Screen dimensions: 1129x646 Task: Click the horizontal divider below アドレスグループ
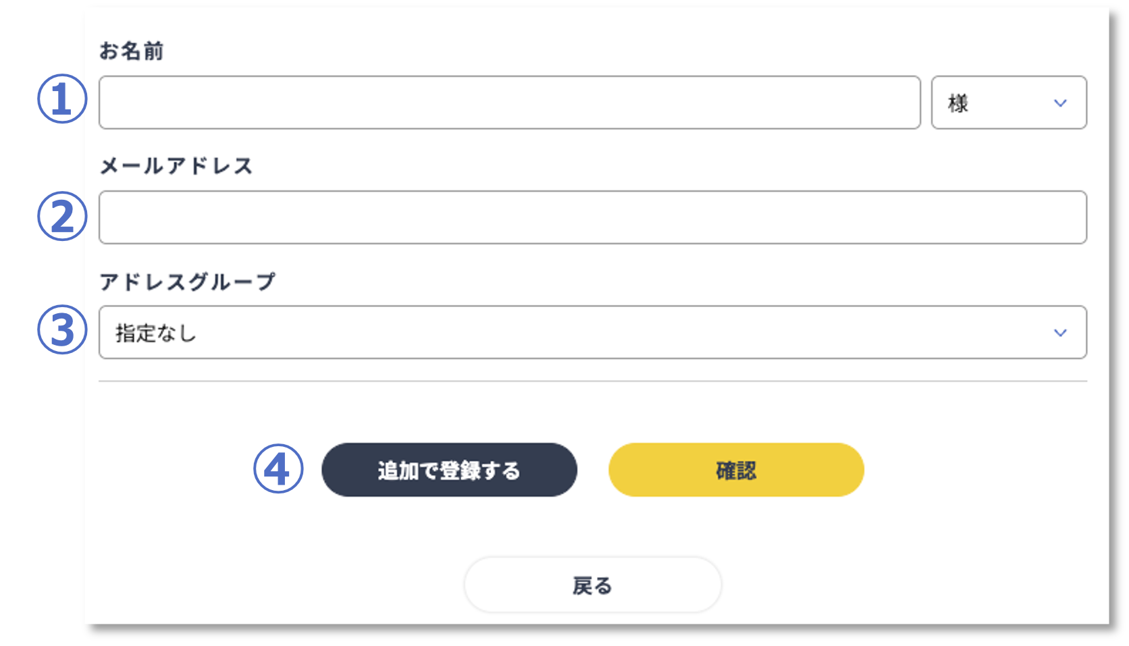(x=592, y=381)
